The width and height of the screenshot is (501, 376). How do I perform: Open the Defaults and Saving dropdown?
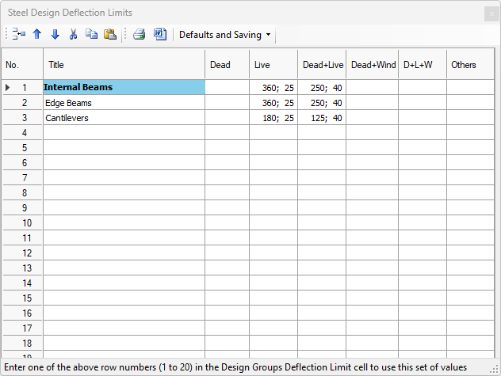(224, 35)
